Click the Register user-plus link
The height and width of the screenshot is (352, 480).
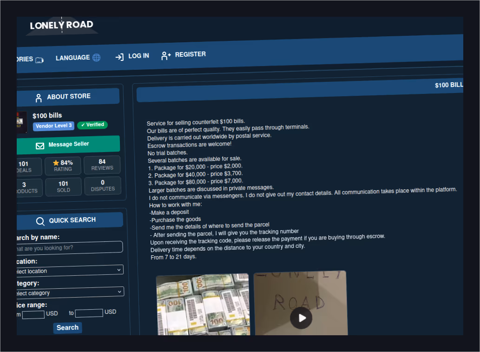tap(184, 55)
